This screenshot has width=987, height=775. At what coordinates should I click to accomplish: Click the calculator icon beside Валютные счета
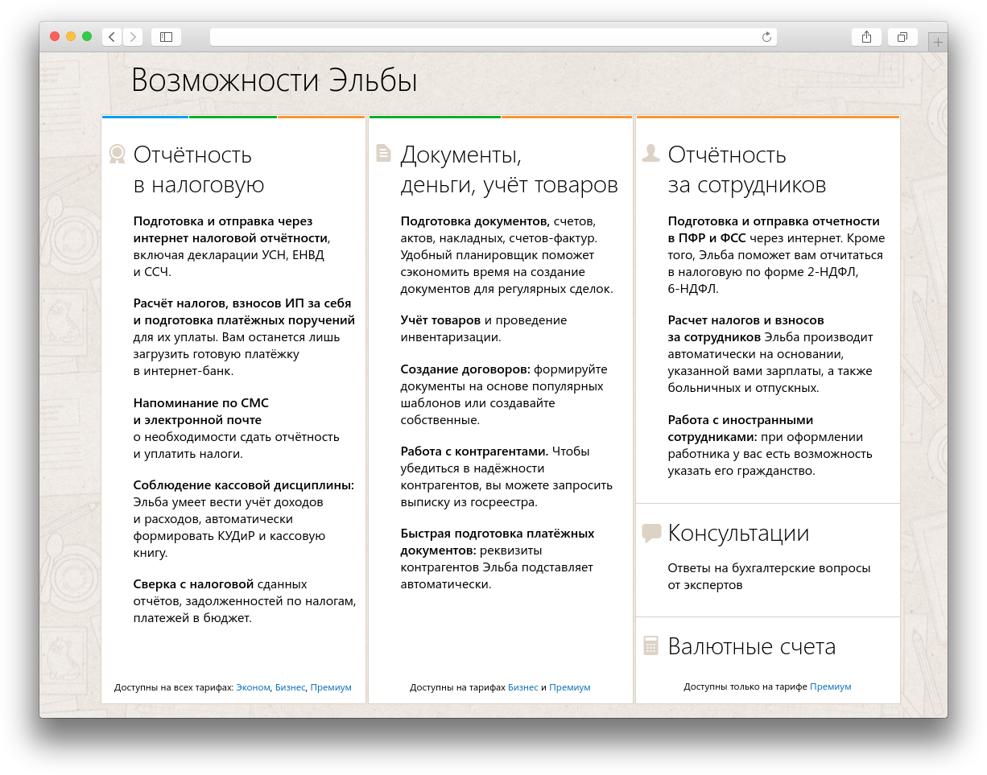651,645
